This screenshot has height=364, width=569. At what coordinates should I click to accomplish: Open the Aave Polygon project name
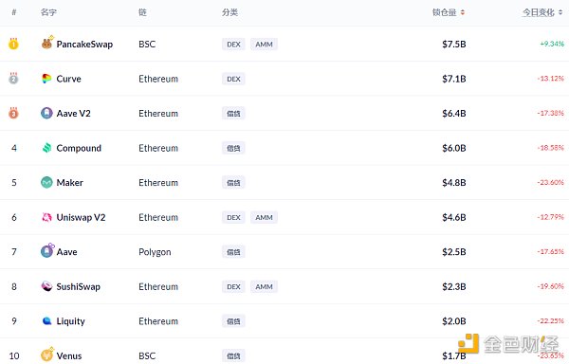pos(66,252)
